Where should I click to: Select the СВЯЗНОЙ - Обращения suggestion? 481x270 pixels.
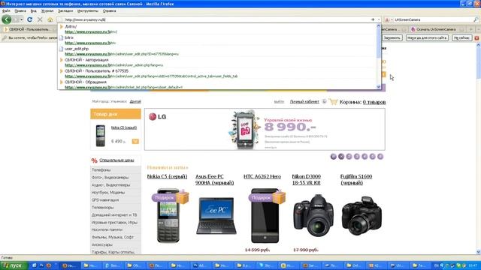(x=218, y=84)
